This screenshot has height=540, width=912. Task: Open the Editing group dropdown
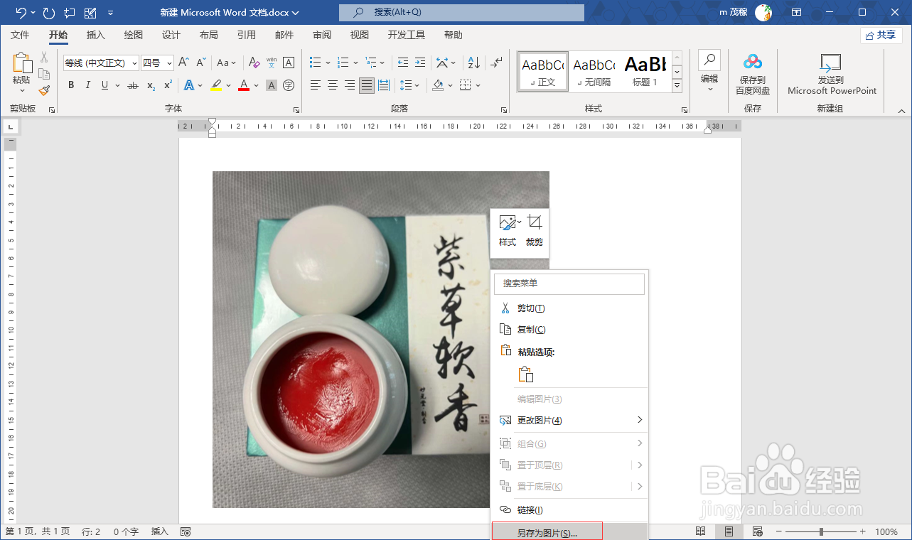[x=709, y=72]
